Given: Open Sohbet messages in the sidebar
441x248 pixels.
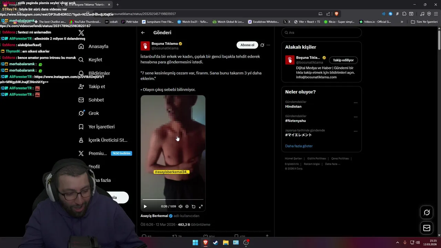Looking at the screenshot, I should [91, 100].
